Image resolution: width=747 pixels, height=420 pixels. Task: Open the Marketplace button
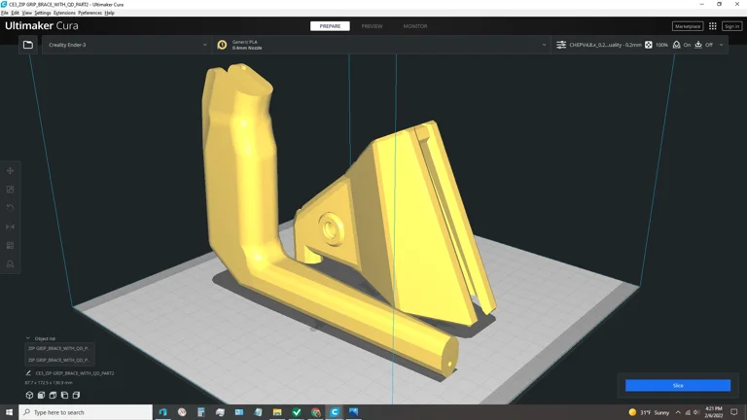687,26
